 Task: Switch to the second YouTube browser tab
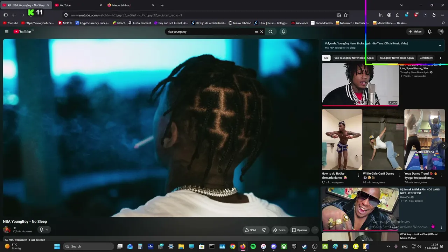pyautogui.click(x=78, y=5)
